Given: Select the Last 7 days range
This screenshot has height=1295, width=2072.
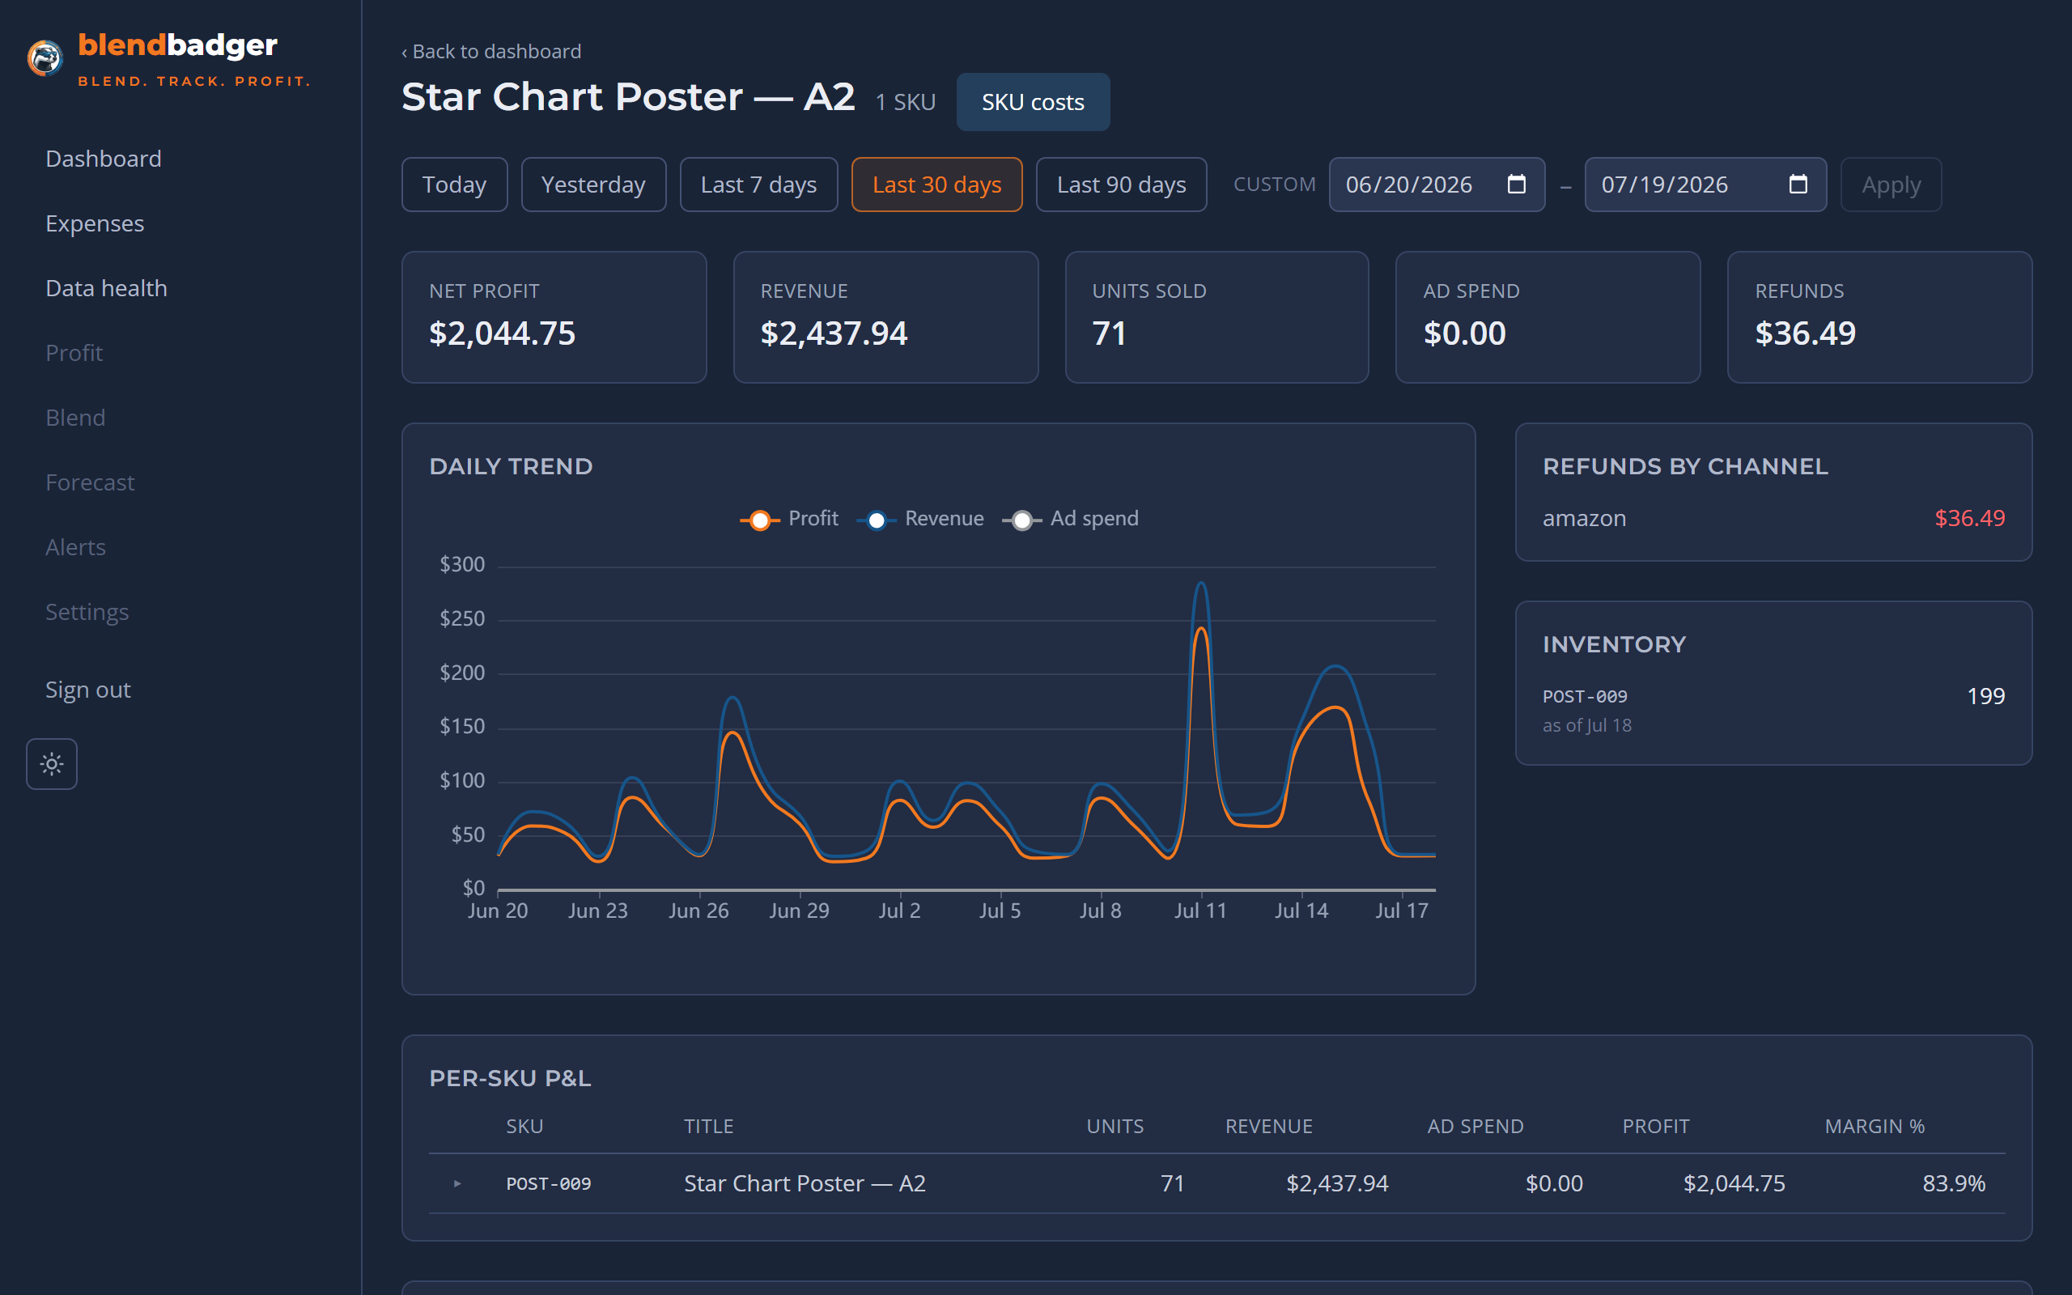Looking at the screenshot, I should pyautogui.click(x=758, y=185).
